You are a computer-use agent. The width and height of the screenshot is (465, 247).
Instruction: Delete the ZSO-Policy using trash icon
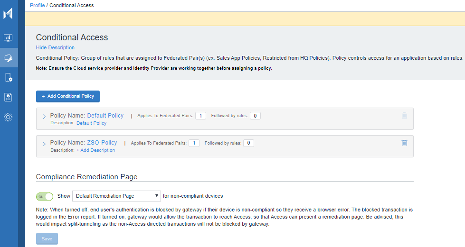404,143
